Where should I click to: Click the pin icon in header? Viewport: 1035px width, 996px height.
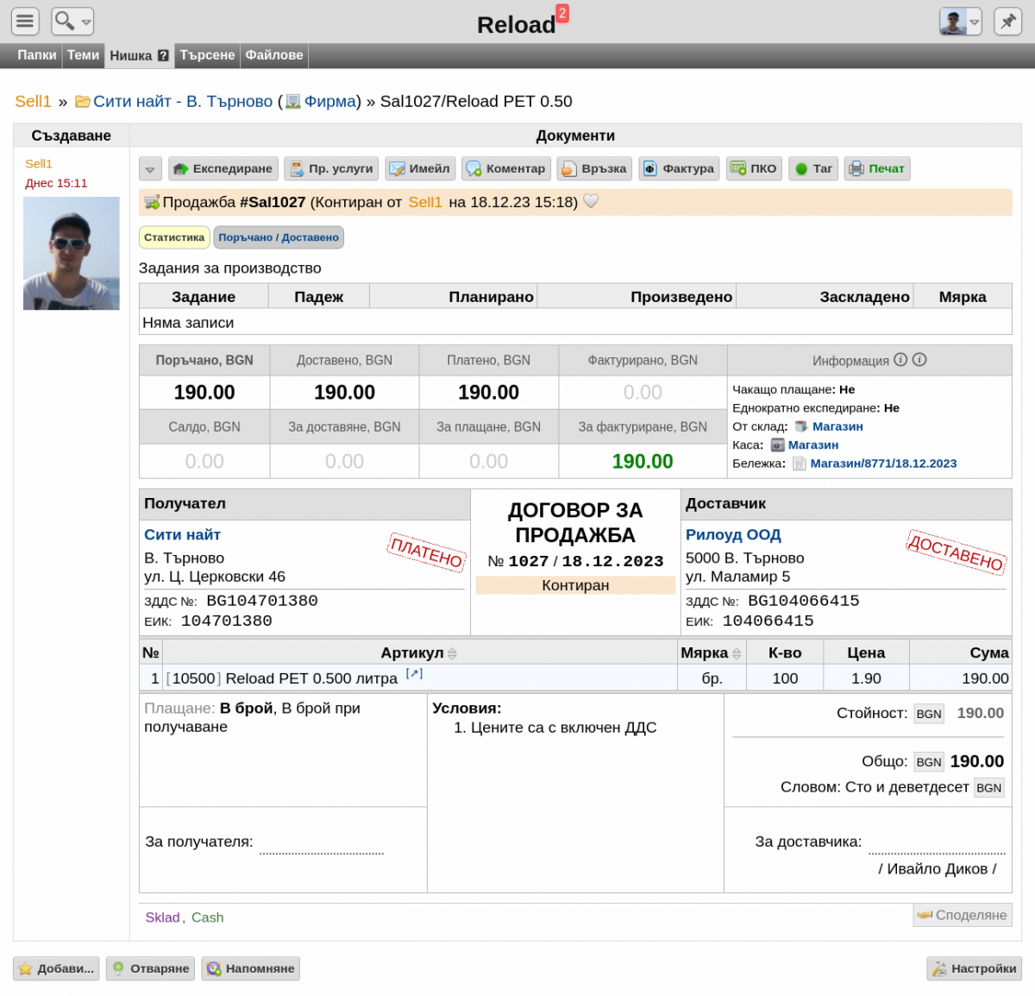pyautogui.click(x=1007, y=21)
